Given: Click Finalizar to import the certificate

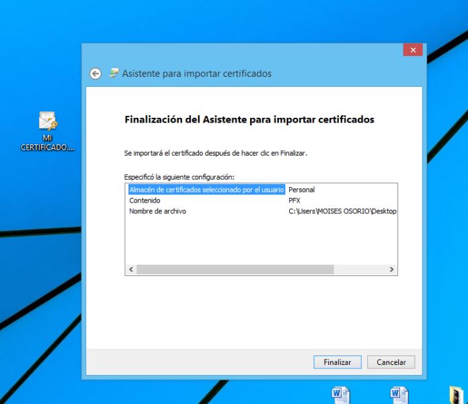Looking at the screenshot, I should coord(338,362).
